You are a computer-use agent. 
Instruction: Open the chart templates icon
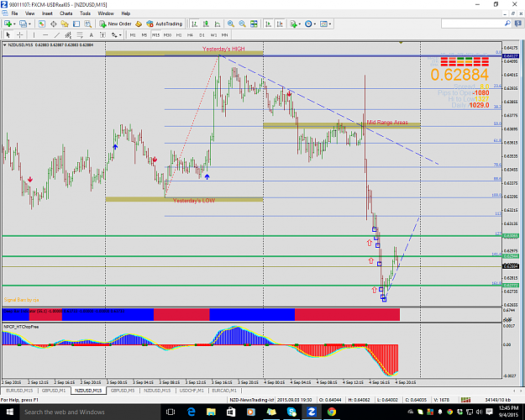coord(323,24)
